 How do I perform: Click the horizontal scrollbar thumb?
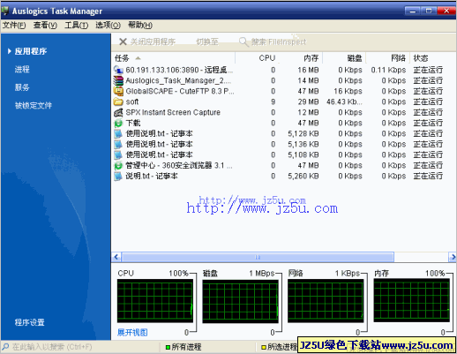(x=258, y=257)
